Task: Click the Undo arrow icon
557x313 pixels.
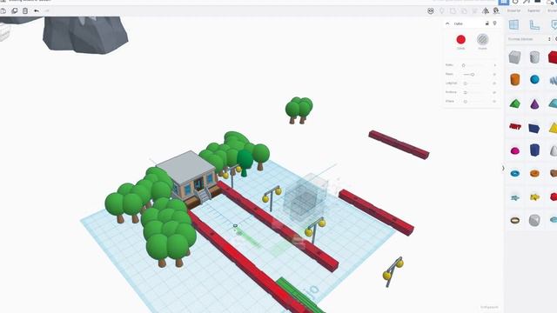Action: (x=37, y=11)
